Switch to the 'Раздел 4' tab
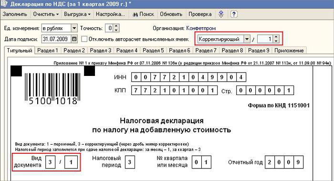This screenshot has height=181, width=334. click(x=127, y=51)
